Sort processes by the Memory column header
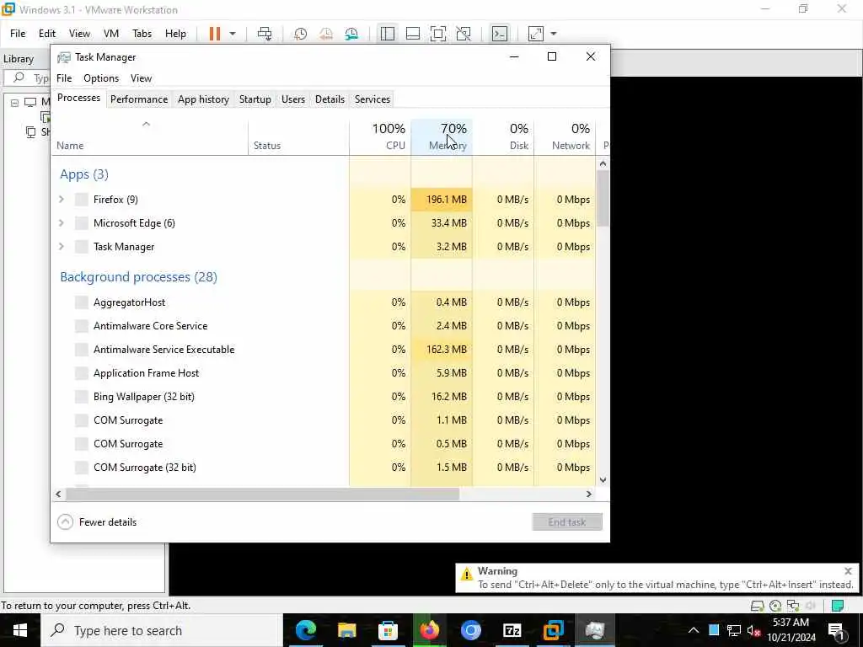The image size is (863, 647). coord(442,136)
